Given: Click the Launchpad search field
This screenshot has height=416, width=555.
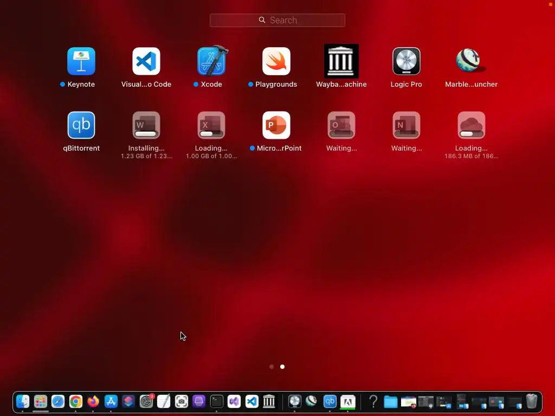Looking at the screenshot, I should pyautogui.click(x=277, y=20).
